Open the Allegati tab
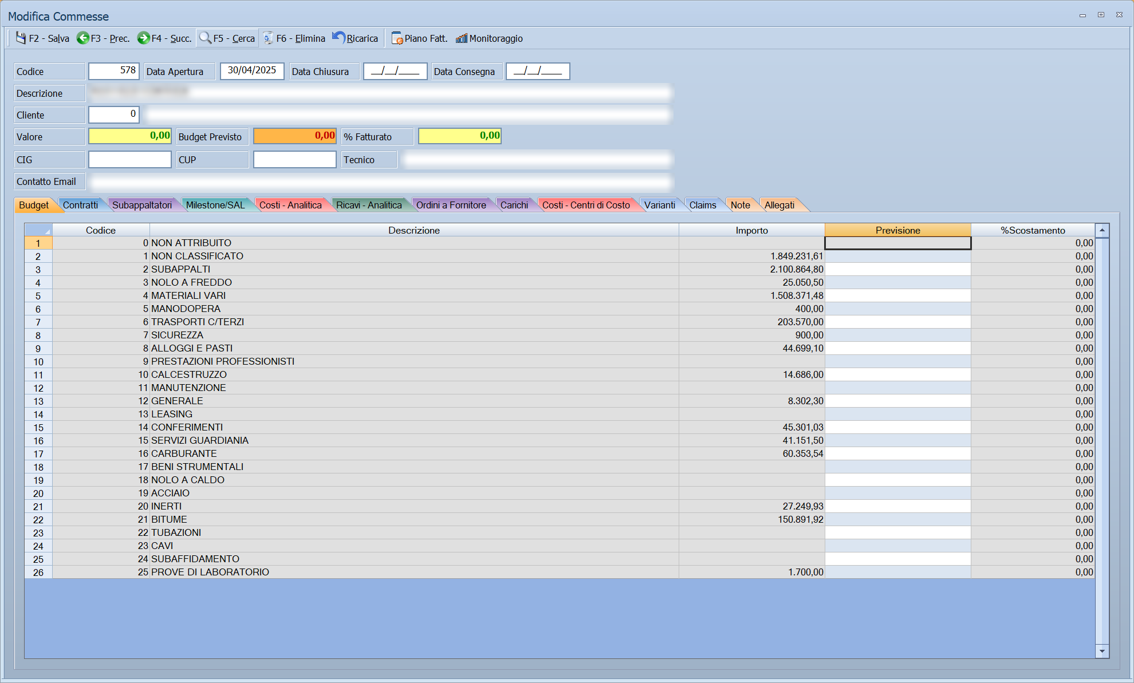Image resolution: width=1134 pixels, height=683 pixels. click(x=779, y=205)
